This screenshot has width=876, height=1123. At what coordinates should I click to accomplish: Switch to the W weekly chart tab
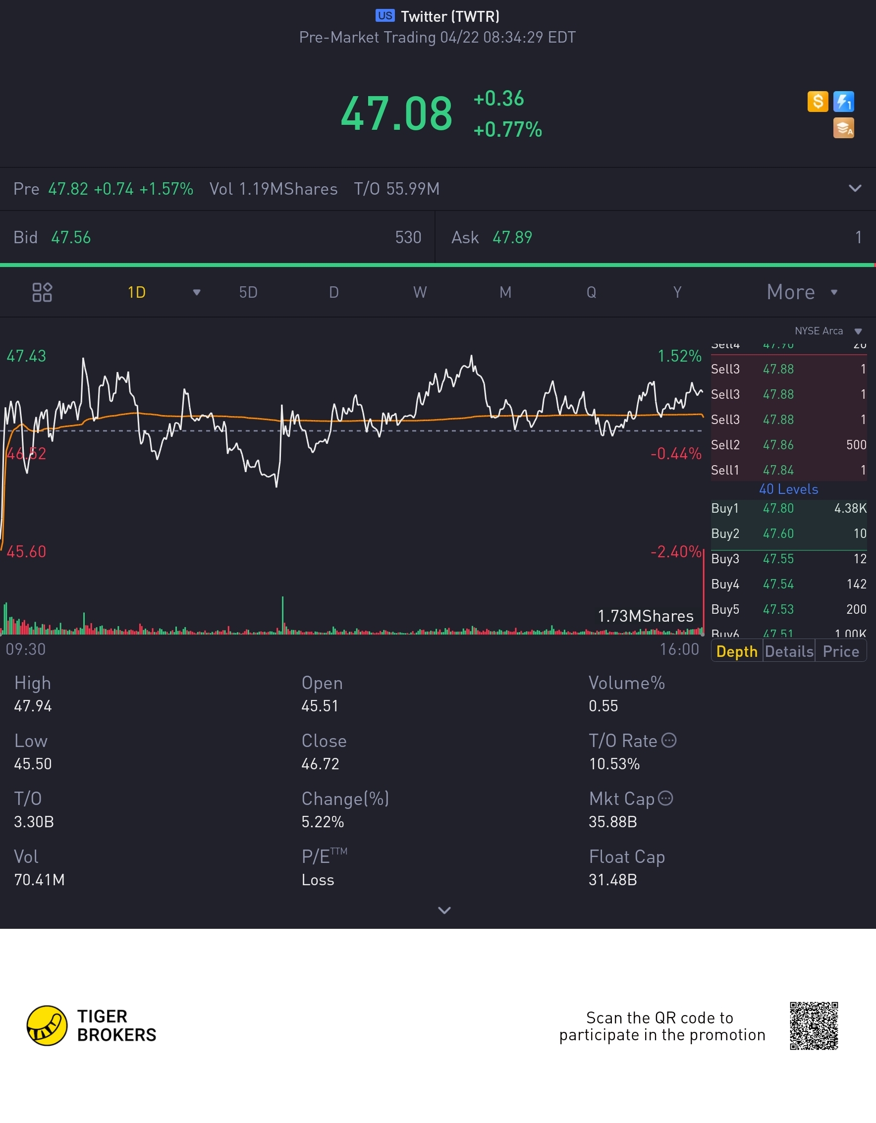pyautogui.click(x=420, y=293)
